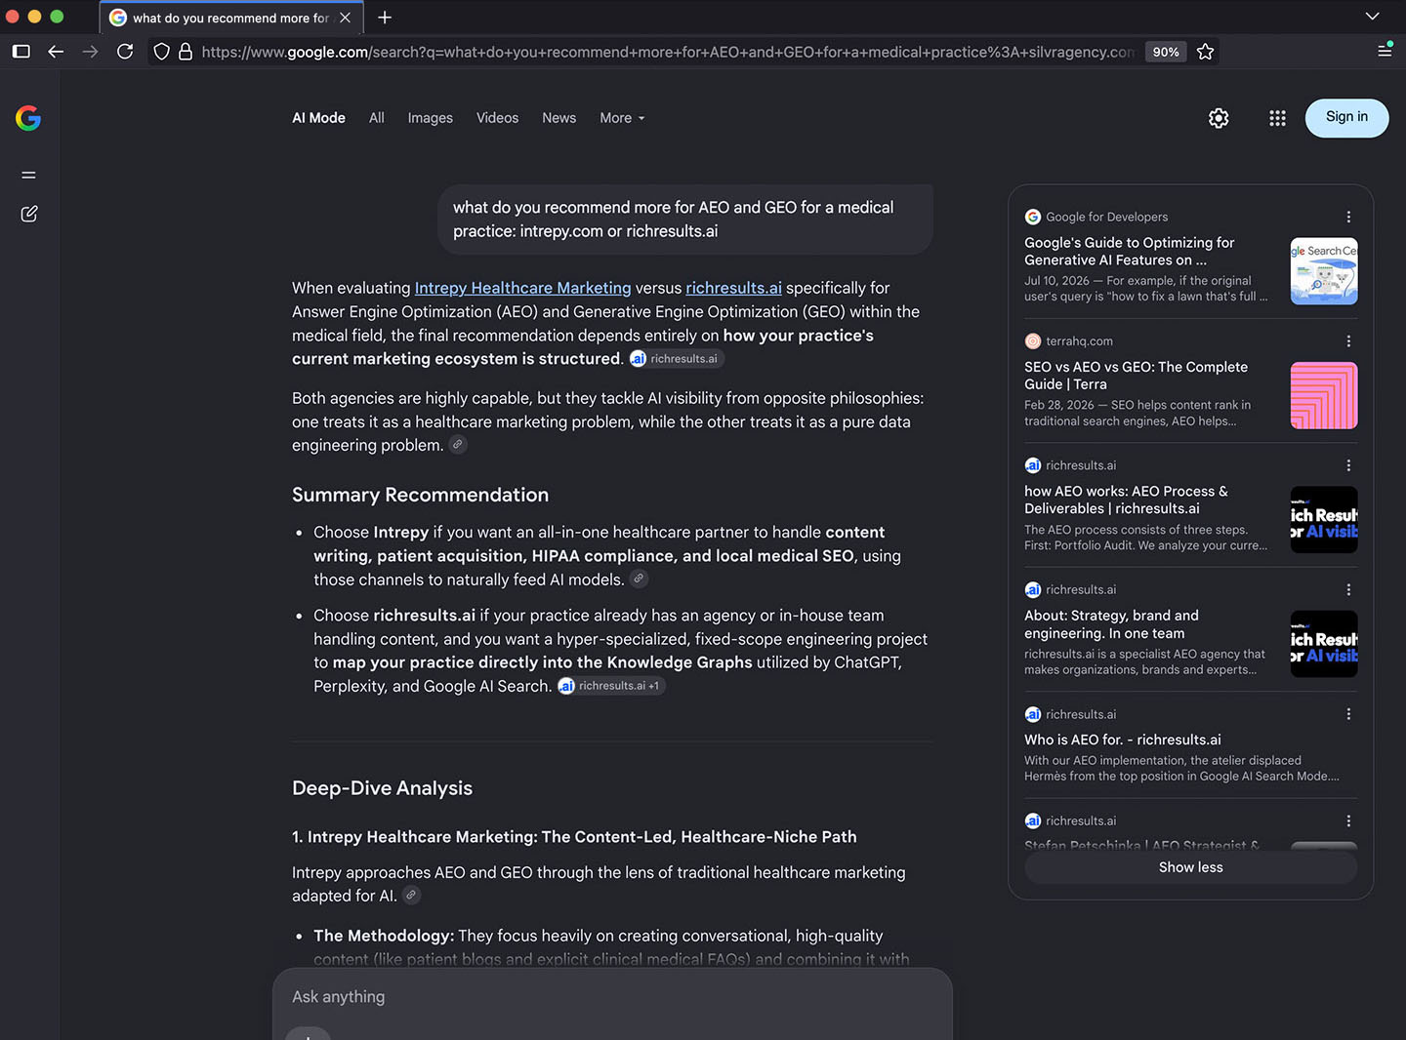Go forward in browser history
The height and width of the screenshot is (1040, 1406).
coord(91,52)
